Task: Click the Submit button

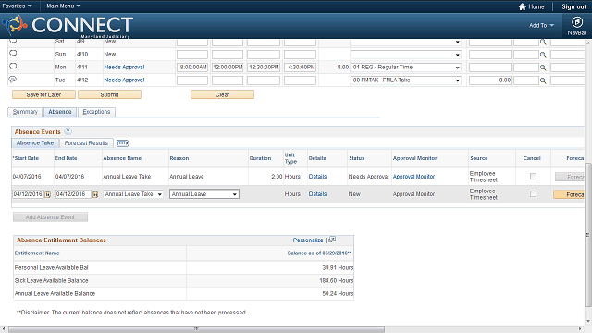Action: (109, 94)
